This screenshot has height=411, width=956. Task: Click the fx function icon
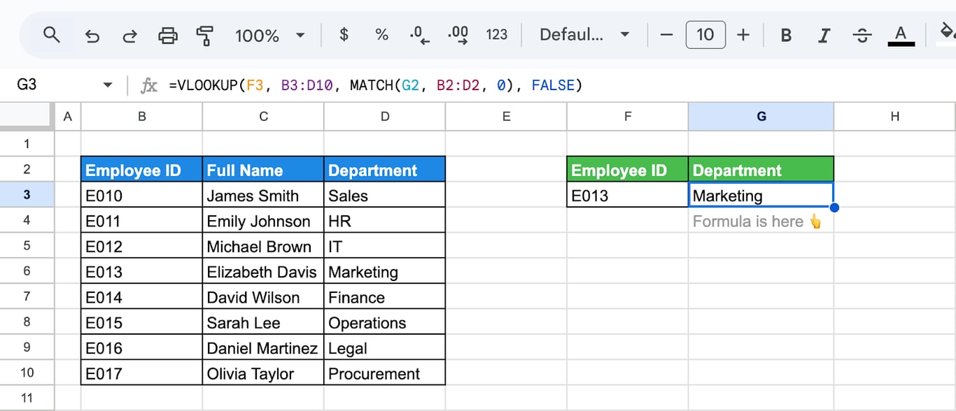click(149, 85)
